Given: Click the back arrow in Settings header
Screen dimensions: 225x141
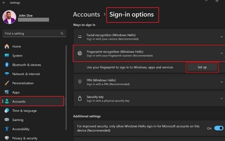Looking at the screenshot, I should click(x=4, y=3).
